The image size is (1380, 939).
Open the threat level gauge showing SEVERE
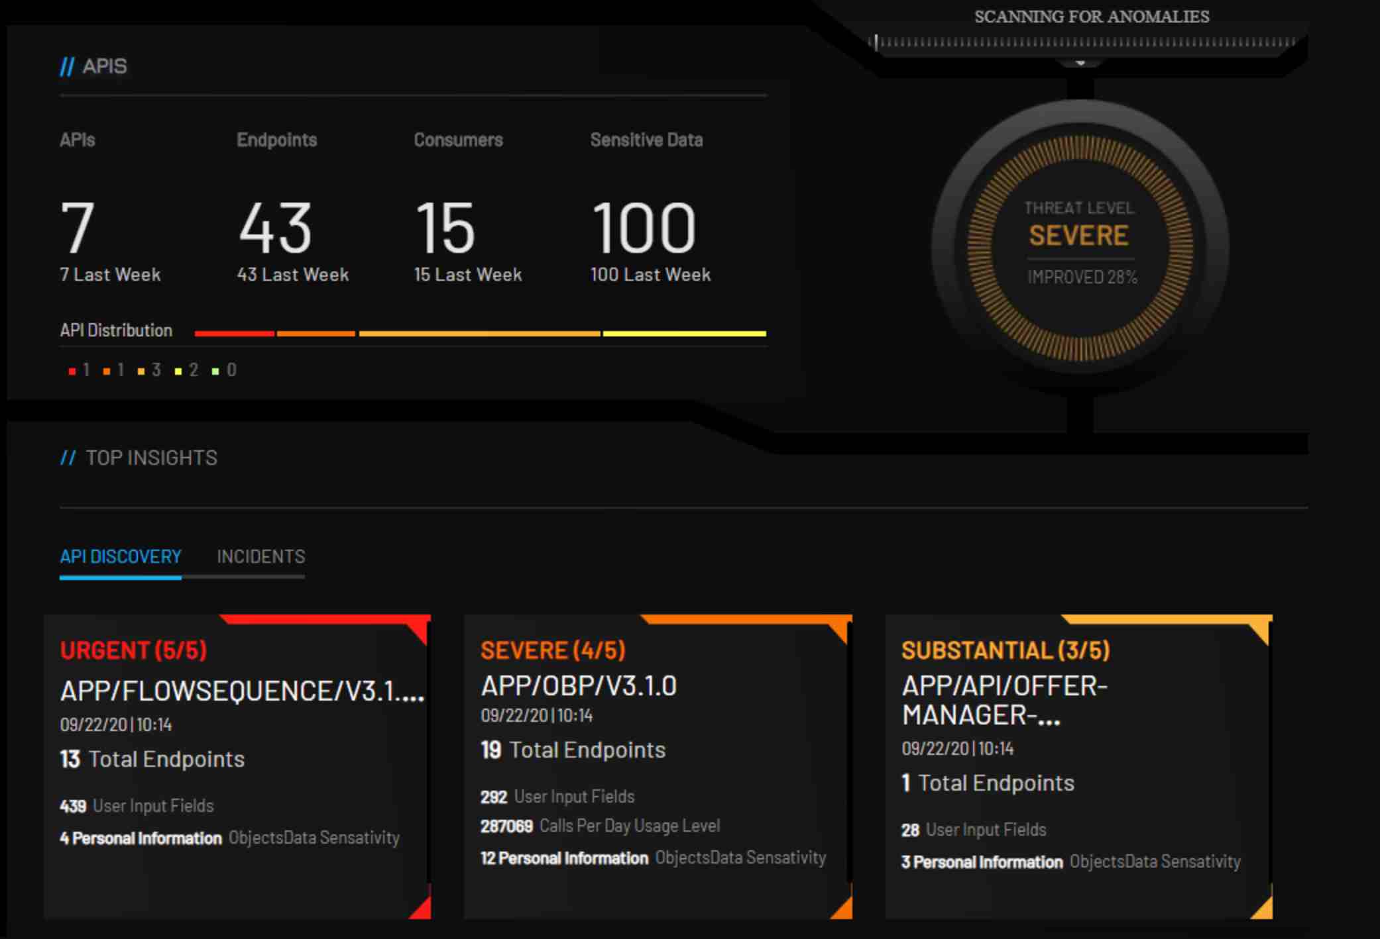tap(1078, 236)
